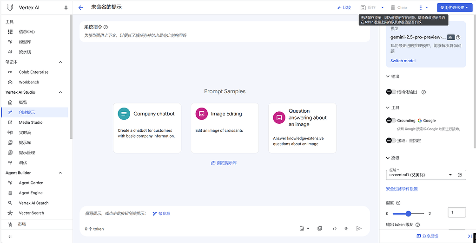This screenshot has height=243, width=476.
Task: Click the help icon beside 温度
Action: 398,203
